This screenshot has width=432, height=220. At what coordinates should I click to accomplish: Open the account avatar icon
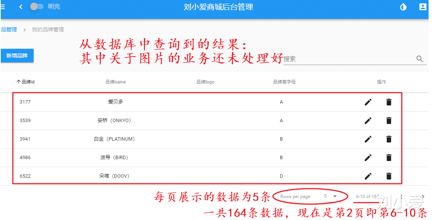423,6
